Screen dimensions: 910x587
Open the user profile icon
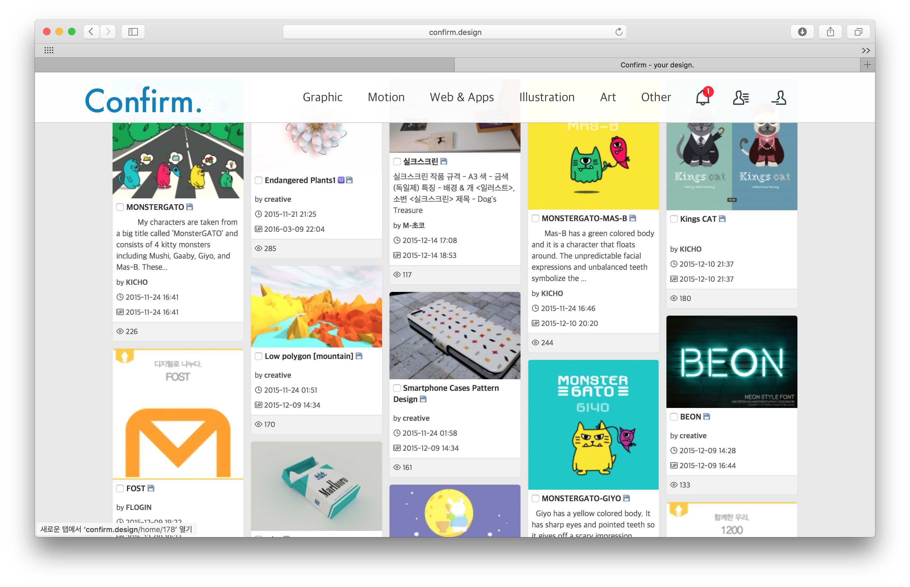778,98
